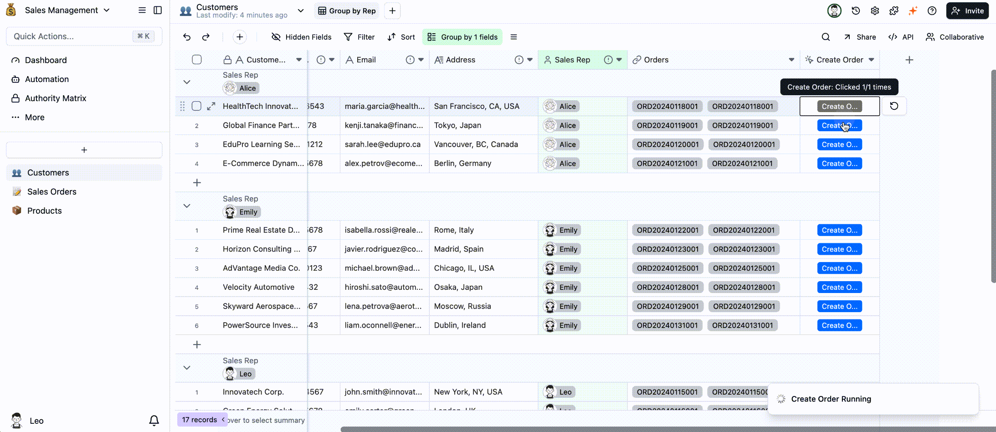Click the Share button
The height and width of the screenshot is (432, 996).
pos(860,37)
